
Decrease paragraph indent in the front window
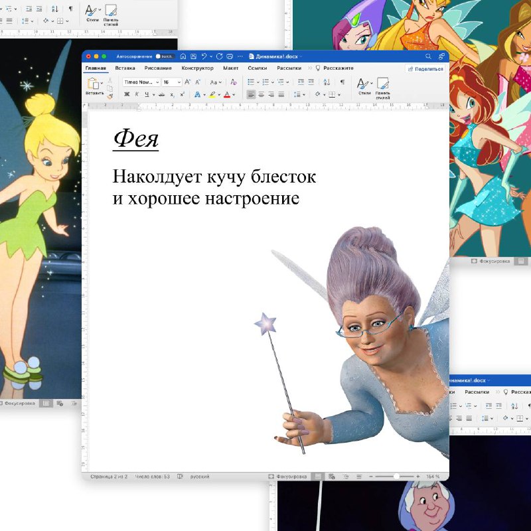(x=301, y=82)
